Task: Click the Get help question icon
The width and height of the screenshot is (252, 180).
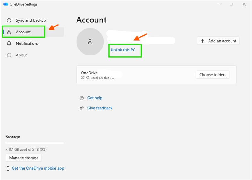Action: (82, 98)
